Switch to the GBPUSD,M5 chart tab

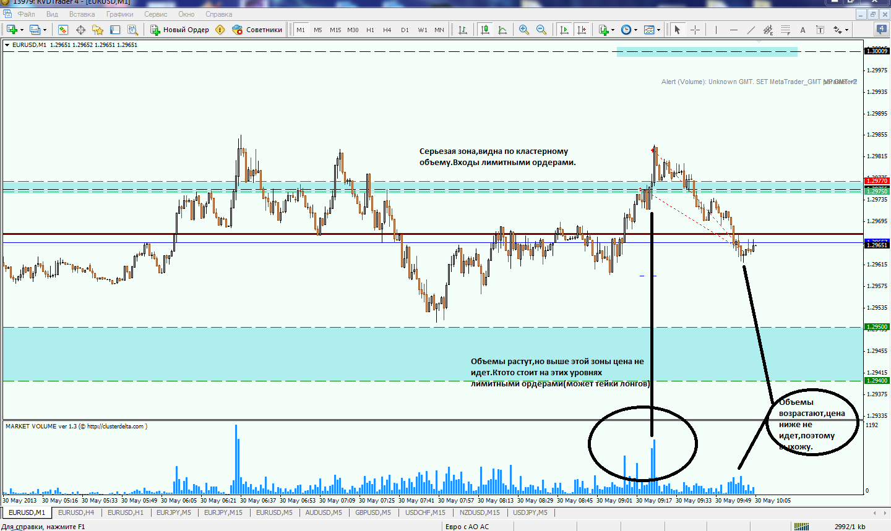(x=373, y=512)
